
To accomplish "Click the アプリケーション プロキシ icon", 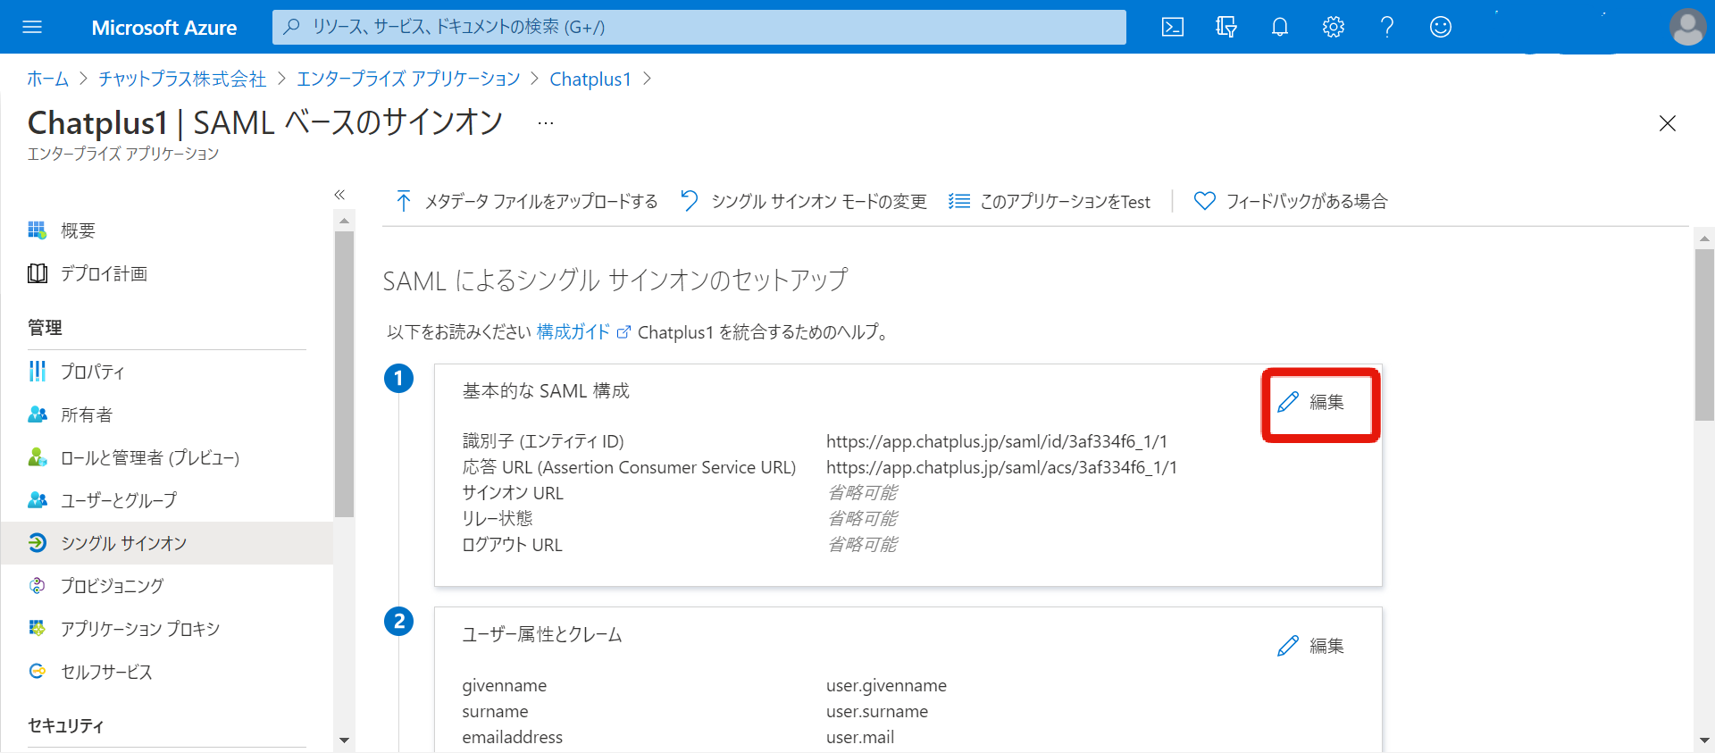I will click(37, 629).
